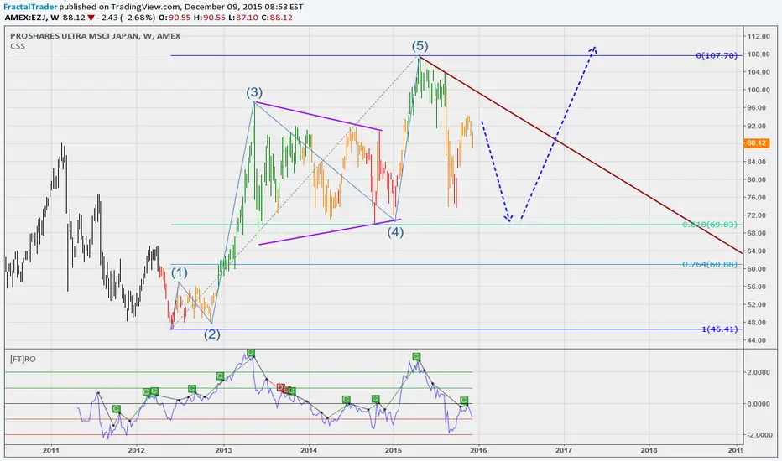Click the L:87.10 low value
This screenshot has width=782, height=461.
coord(242,18)
